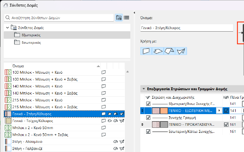Sort list by Όνομα column header
The height and width of the screenshot is (152, 244).
tap(56, 66)
